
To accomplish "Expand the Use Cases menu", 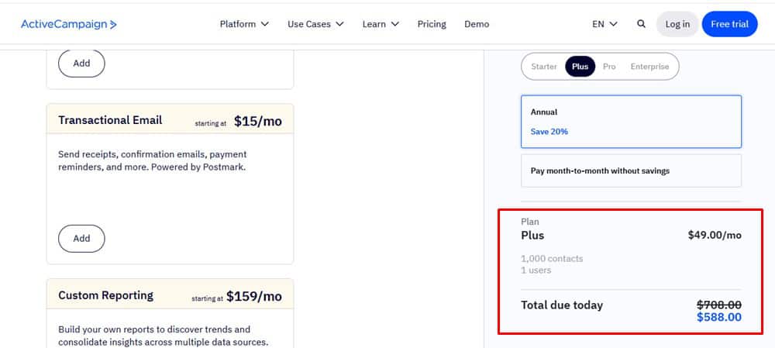I will coord(315,24).
